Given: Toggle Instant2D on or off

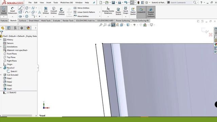Looking at the screenshot, I should pos(141,12).
